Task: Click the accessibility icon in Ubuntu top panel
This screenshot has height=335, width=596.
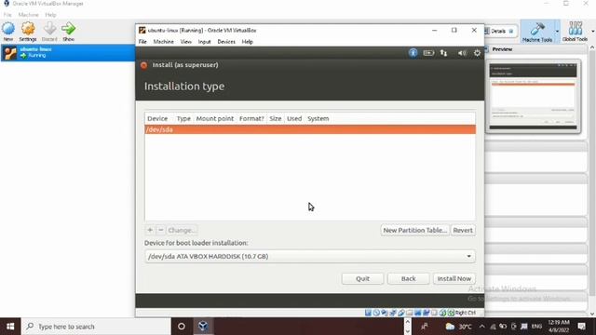Action: coord(413,53)
